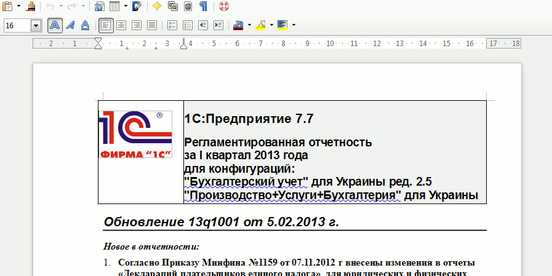Click the Hyperlink globe icon
Screen dimensions: 552x276
click(99, 6)
